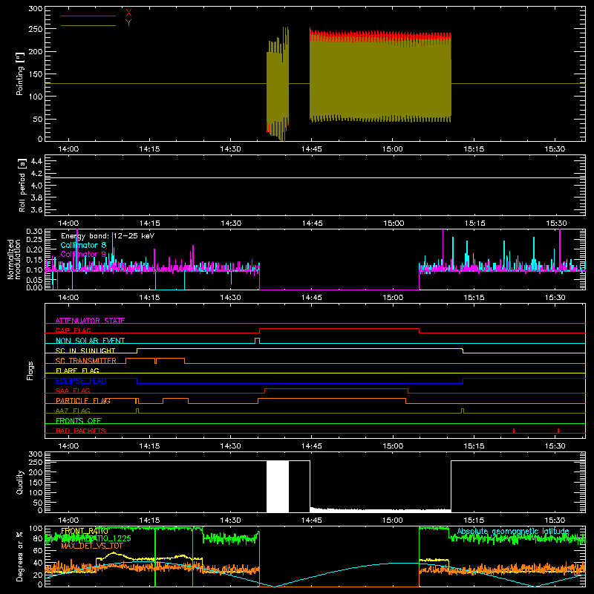The width and height of the screenshot is (594, 594).
Task: Click the yellow FRONT_RATIO legend label
Action: click(x=85, y=531)
